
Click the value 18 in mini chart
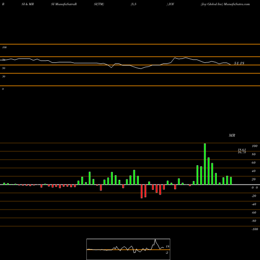pos(167,246)
